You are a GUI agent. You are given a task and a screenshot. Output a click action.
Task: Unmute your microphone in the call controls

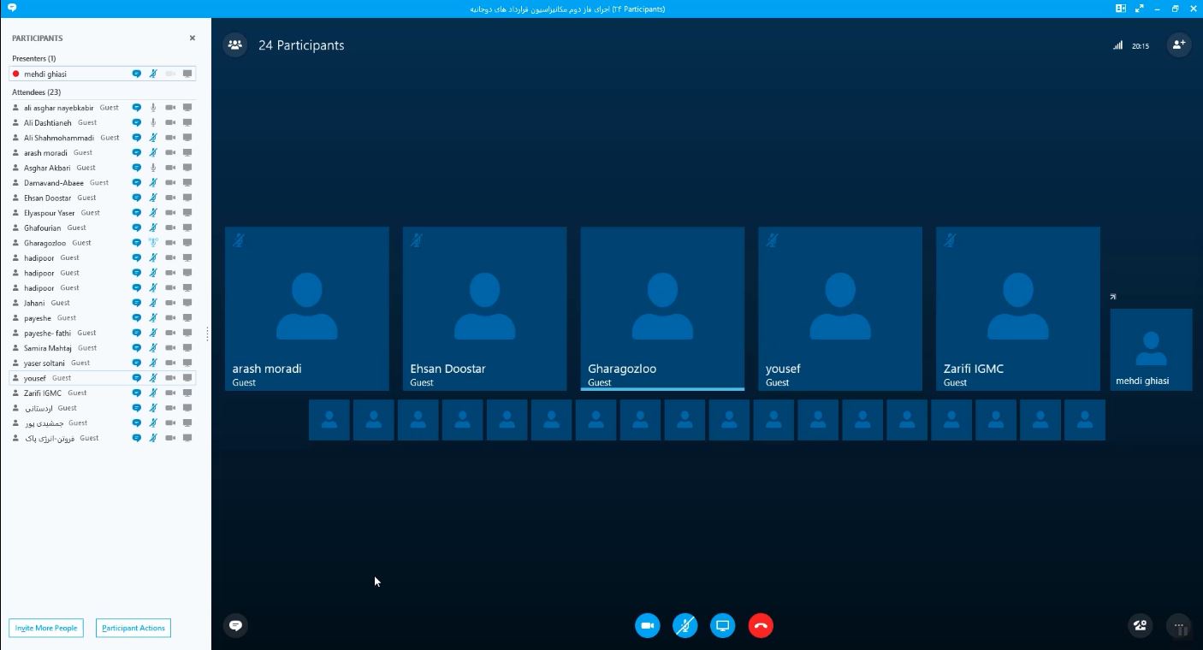pyautogui.click(x=684, y=626)
